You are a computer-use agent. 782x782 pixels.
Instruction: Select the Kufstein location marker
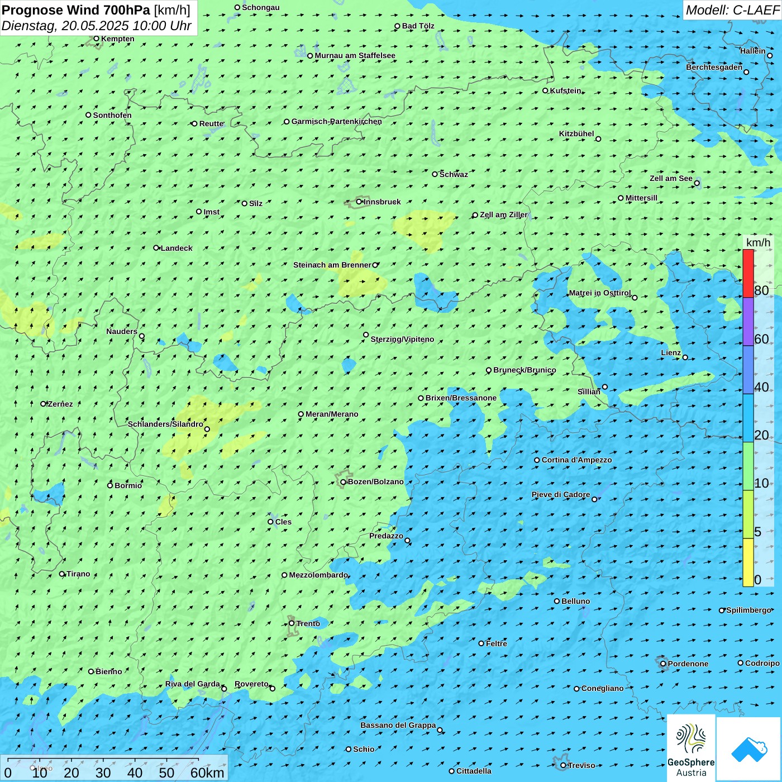[546, 90]
